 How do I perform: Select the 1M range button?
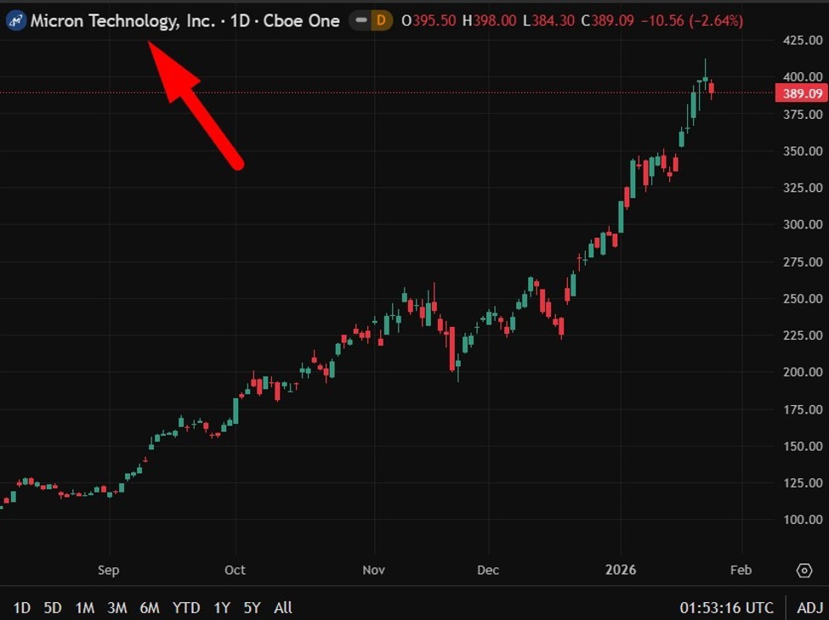pyautogui.click(x=85, y=607)
